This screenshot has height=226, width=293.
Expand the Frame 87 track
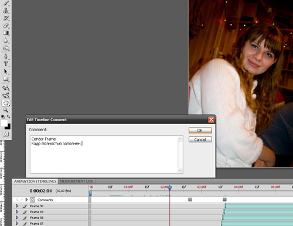coord(17,223)
